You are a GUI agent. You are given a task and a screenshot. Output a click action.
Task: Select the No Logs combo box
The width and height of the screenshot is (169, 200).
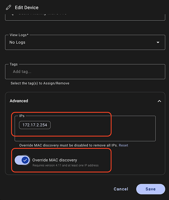(x=85, y=42)
